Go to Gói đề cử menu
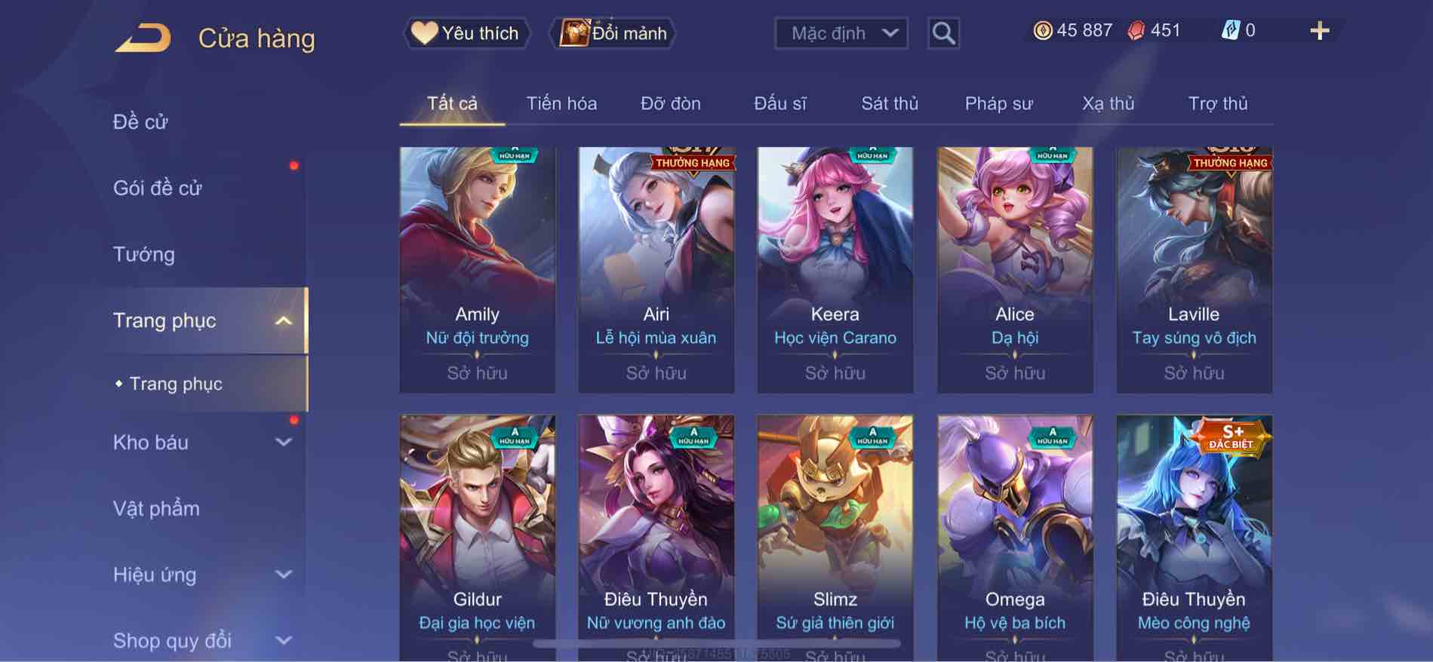The image size is (1433, 662). click(158, 188)
